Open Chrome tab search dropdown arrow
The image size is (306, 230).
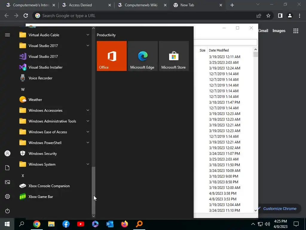pos(258,4)
